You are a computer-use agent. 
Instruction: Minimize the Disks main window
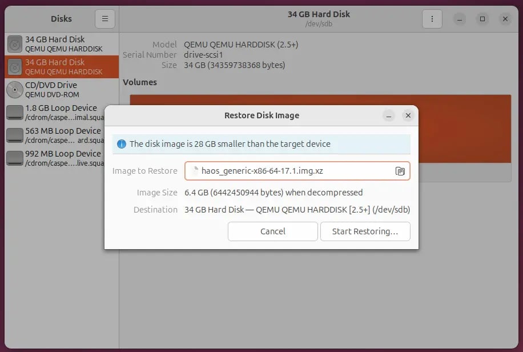coord(460,19)
